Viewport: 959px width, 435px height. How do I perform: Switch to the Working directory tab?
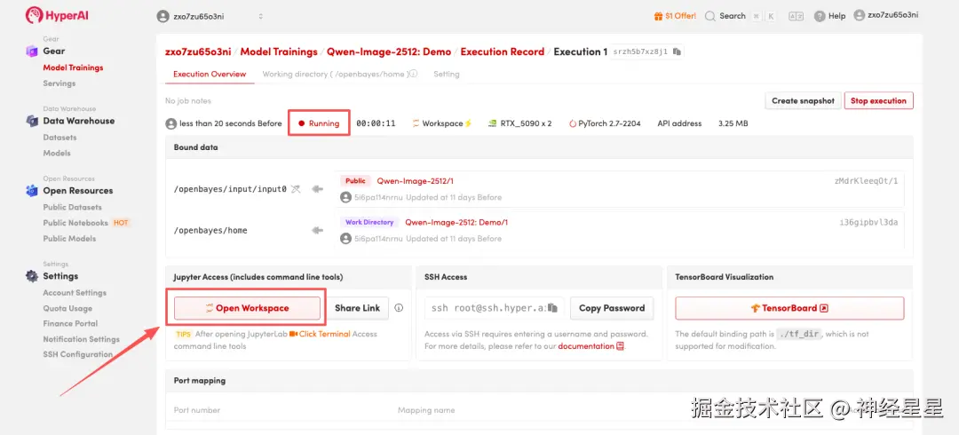(x=335, y=74)
